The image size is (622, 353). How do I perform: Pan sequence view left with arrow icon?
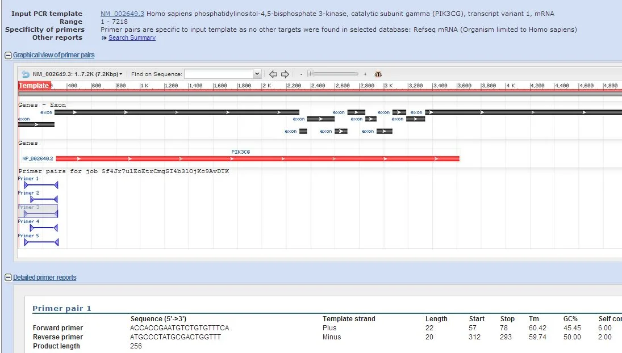coord(273,74)
